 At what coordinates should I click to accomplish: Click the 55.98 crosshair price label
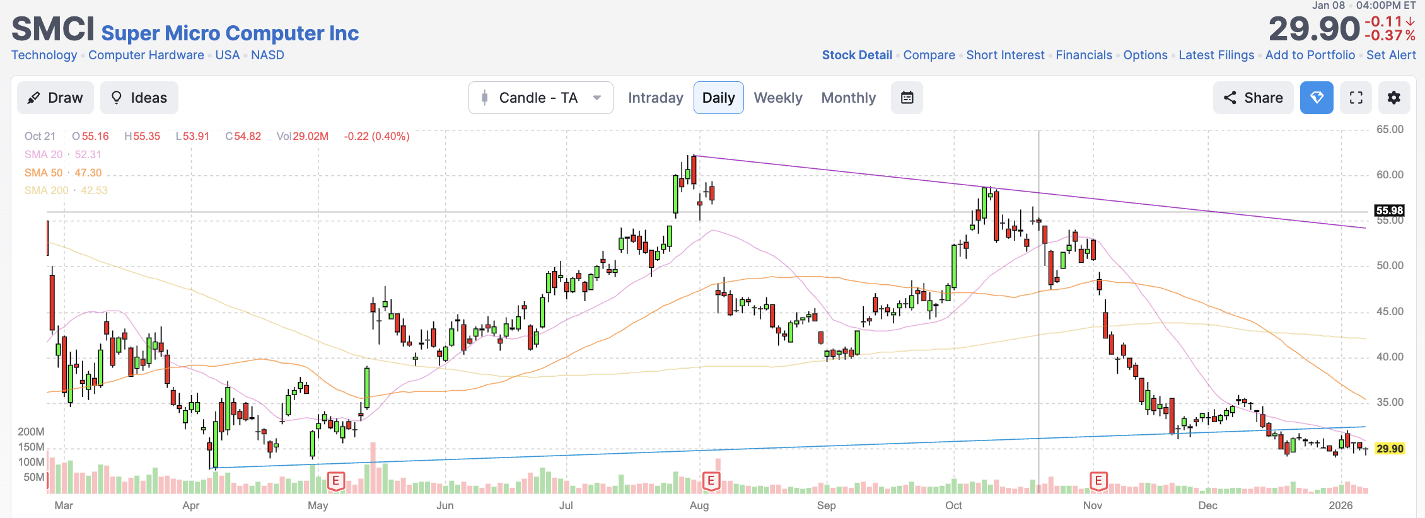(1390, 210)
